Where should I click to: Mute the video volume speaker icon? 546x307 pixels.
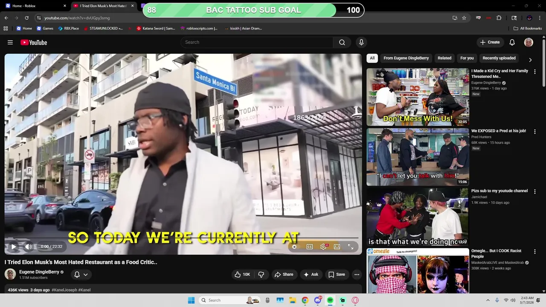pos(28,246)
